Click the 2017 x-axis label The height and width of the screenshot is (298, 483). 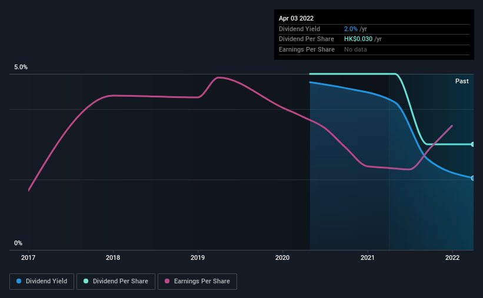tap(28, 258)
